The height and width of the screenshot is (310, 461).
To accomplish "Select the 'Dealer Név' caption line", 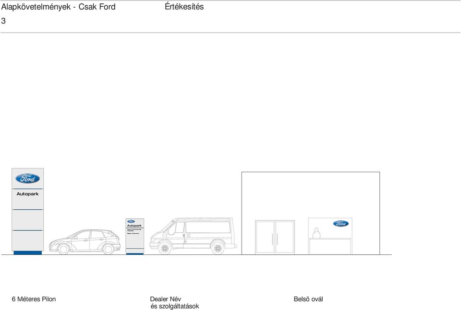I will pos(166,299).
